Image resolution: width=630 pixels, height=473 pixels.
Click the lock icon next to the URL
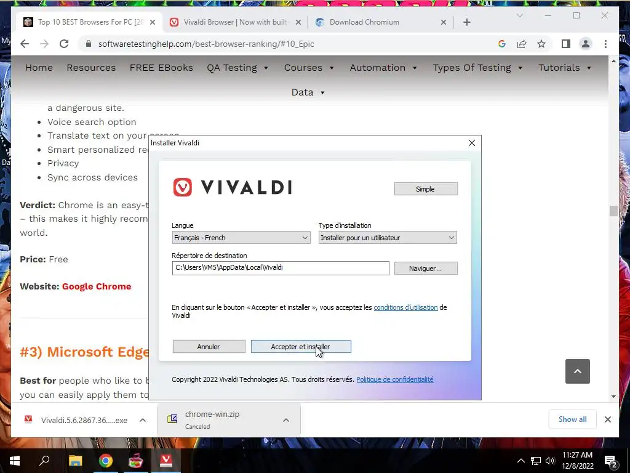point(89,44)
